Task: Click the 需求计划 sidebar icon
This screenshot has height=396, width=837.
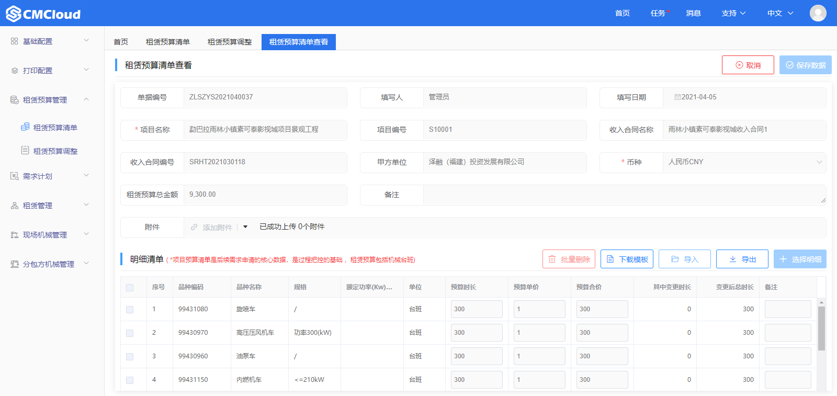Action: tap(15, 176)
